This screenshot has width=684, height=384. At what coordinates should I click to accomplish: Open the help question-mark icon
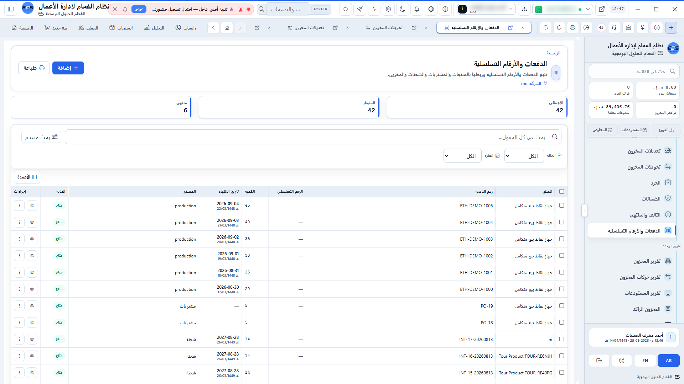click(x=445, y=9)
